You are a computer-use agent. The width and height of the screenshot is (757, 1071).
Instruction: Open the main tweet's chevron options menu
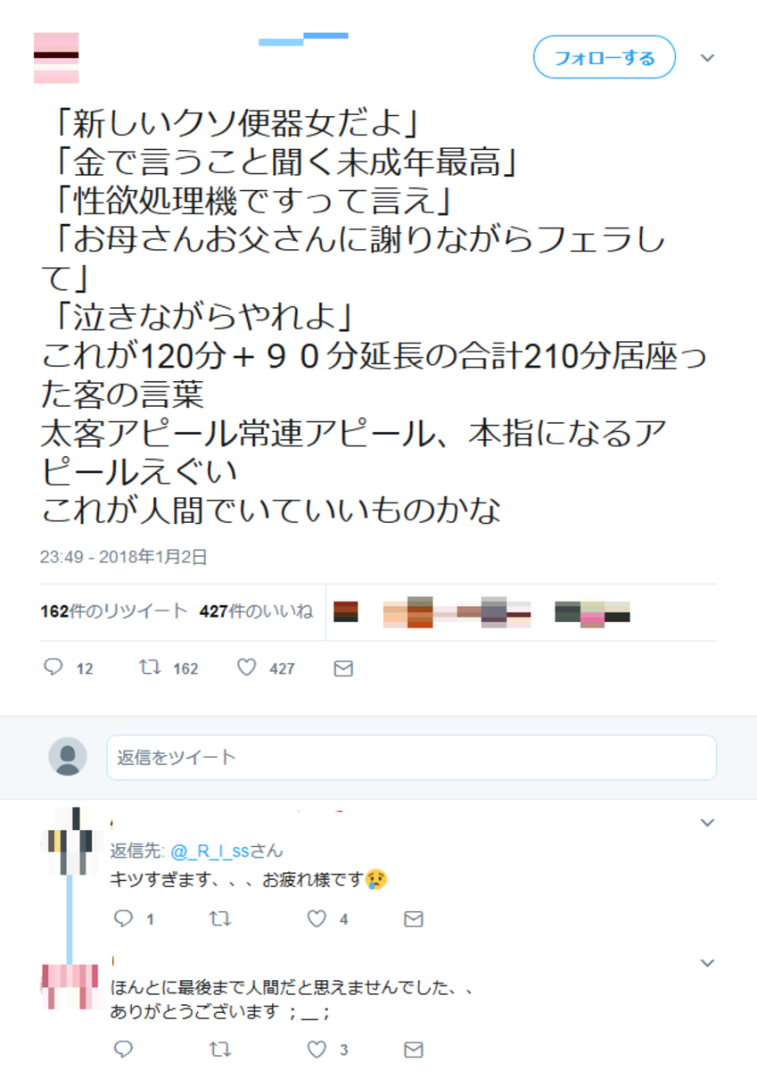tap(707, 58)
